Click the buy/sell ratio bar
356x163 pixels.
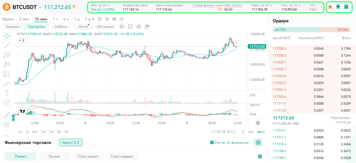(312, 30)
